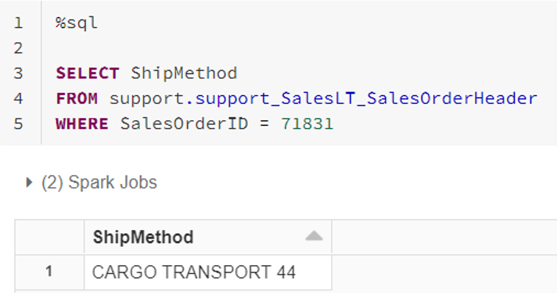
Task: Click the "(2) Spark Jobs" label
Action: [x=99, y=183]
